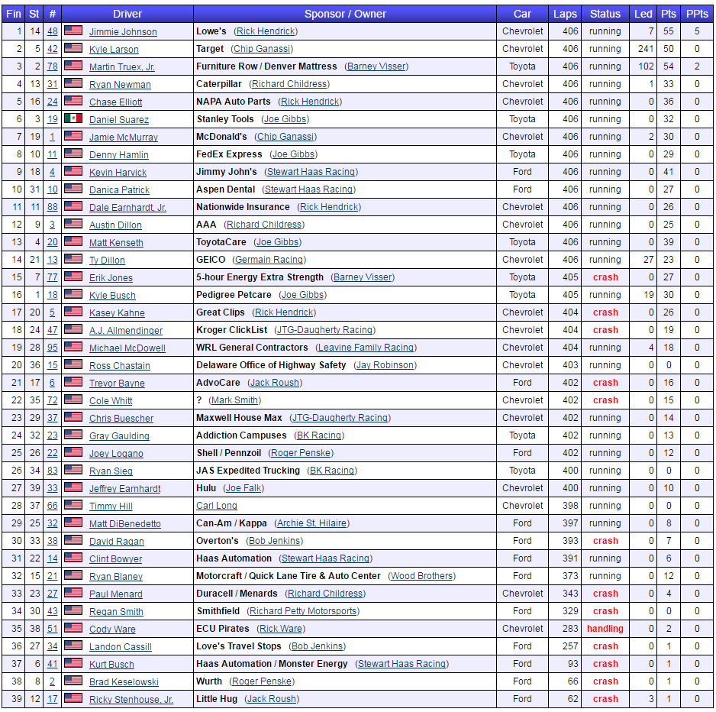Open the Ross Chastain driver link
The width and height of the screenshot is (716, 712).
tap(120, 366)
